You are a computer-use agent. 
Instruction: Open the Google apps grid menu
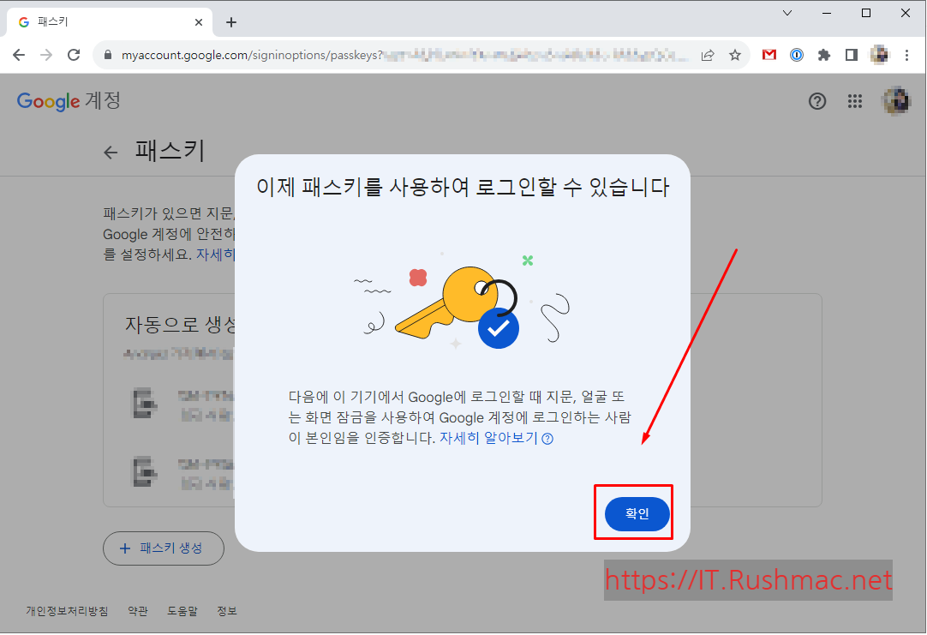coord(854,100)
